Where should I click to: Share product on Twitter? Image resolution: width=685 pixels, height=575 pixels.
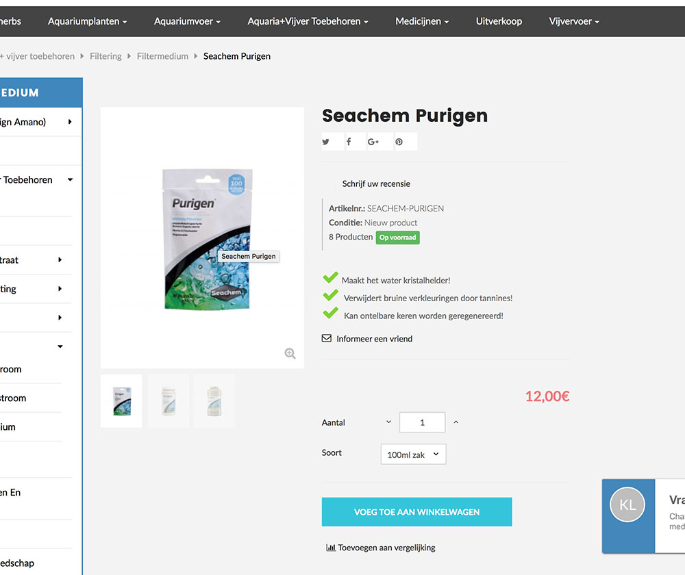pyautogui.click(x=332, y=142)
